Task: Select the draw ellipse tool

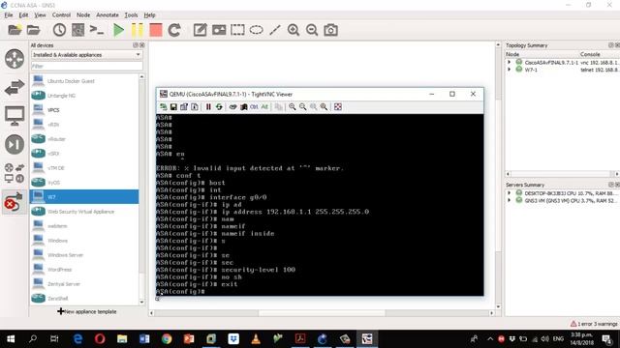Action: point(256,30)
